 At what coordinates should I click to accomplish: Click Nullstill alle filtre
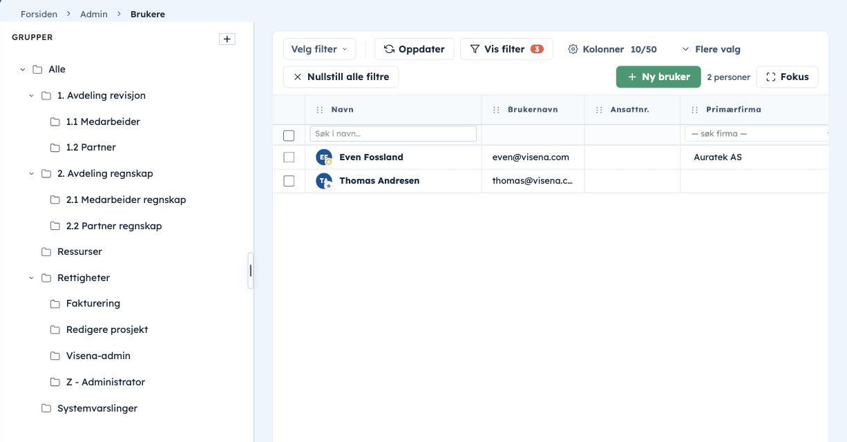pos(341,77)
